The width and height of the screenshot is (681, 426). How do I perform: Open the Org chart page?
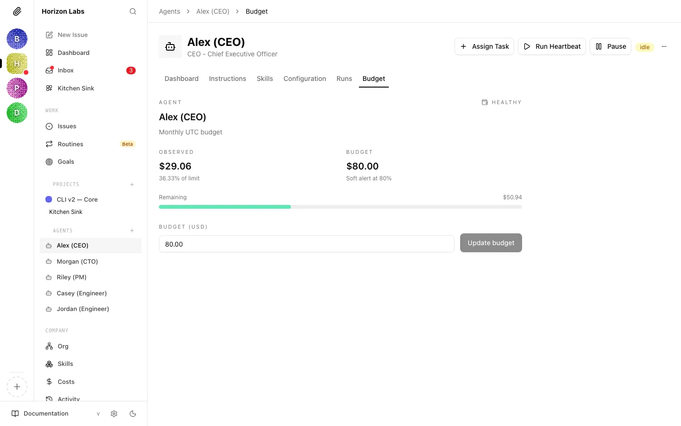pyautogui.click(x=90, y=346)
